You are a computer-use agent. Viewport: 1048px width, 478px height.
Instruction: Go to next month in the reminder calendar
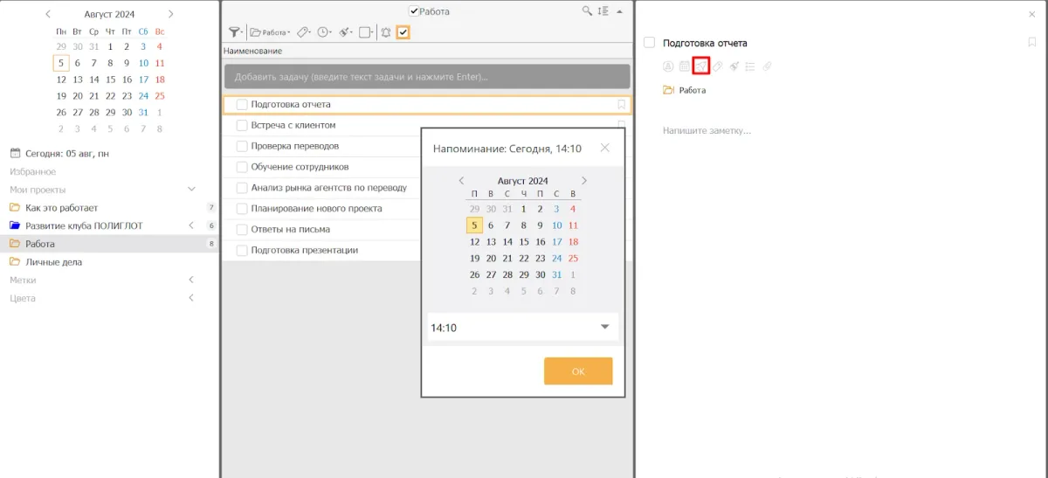(584, 181)
